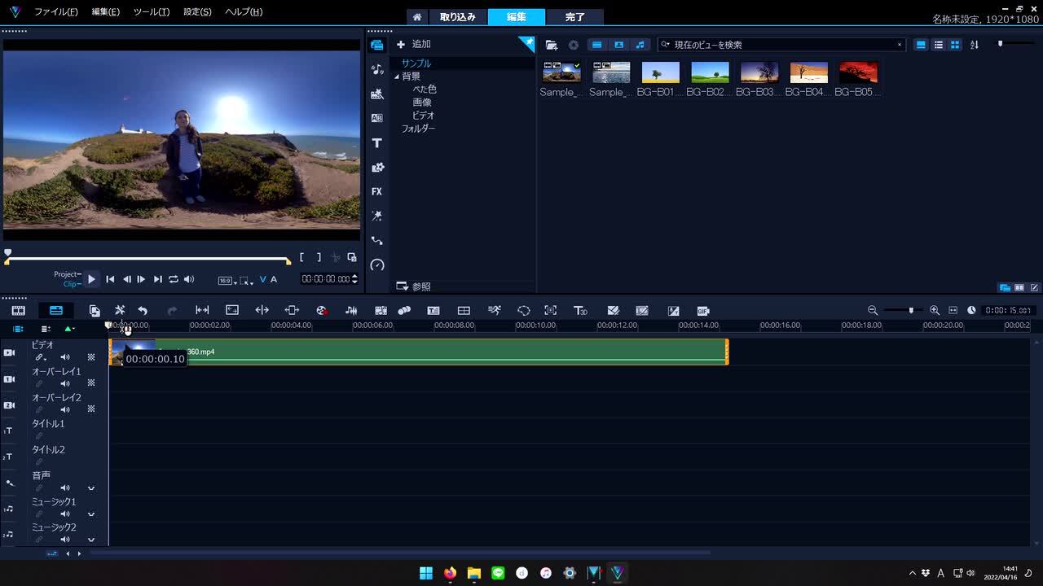Viewport: 1043px width, 586px height.
Task: Switch to Timeline view
Action: tap(56, 310)
